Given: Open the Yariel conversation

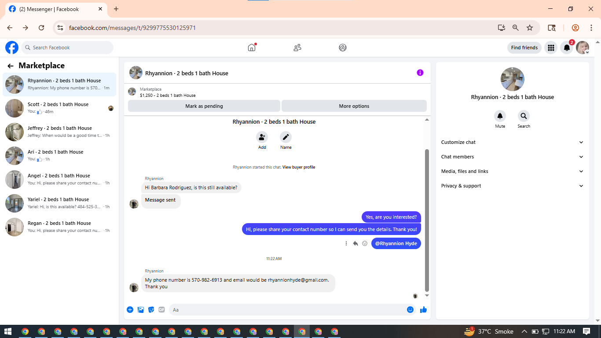Looking at the screenshot, I should pyautogui.click(x=59, y=203).
